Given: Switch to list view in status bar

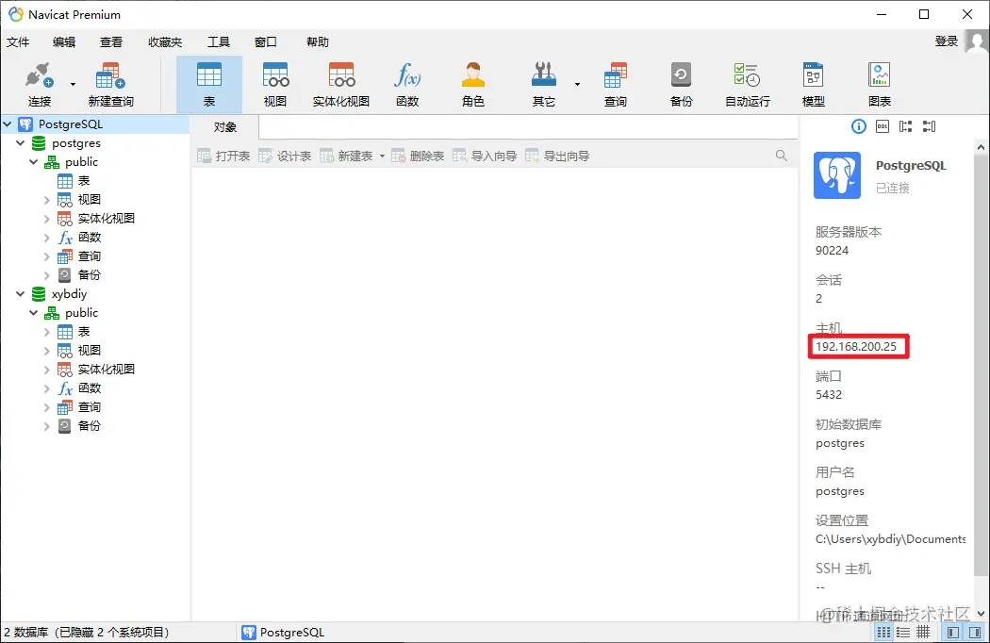Looking at the screenshot, I should (883, 633).
